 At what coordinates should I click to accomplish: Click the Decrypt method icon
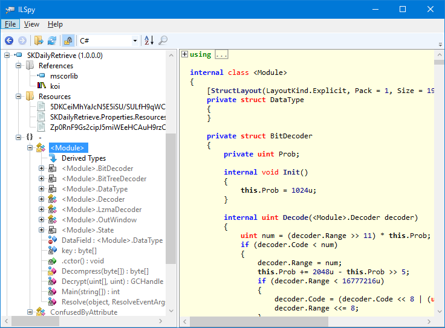point(52,281)
